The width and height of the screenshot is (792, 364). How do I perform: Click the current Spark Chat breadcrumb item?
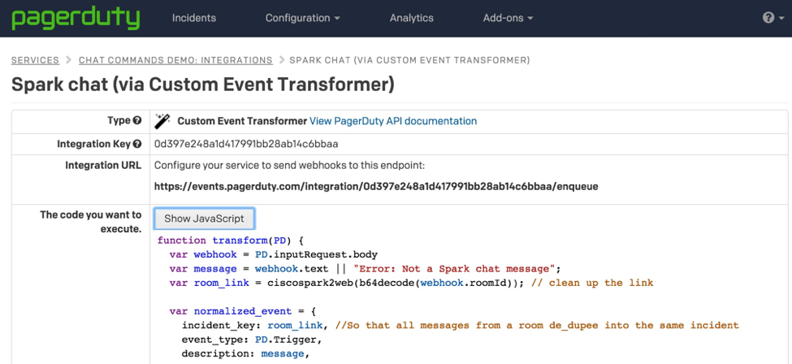[x=409, y=60]
